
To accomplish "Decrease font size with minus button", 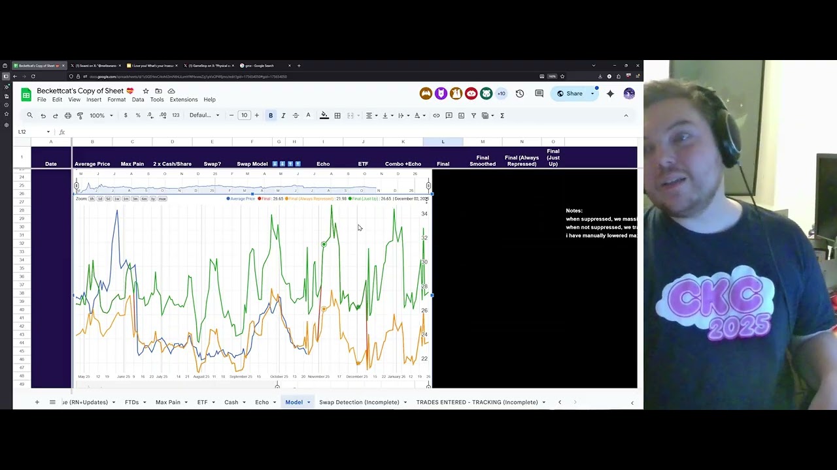I will (x=231, y=116).
